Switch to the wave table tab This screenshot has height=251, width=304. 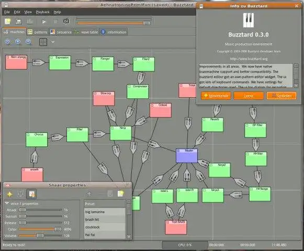[86, 32]
